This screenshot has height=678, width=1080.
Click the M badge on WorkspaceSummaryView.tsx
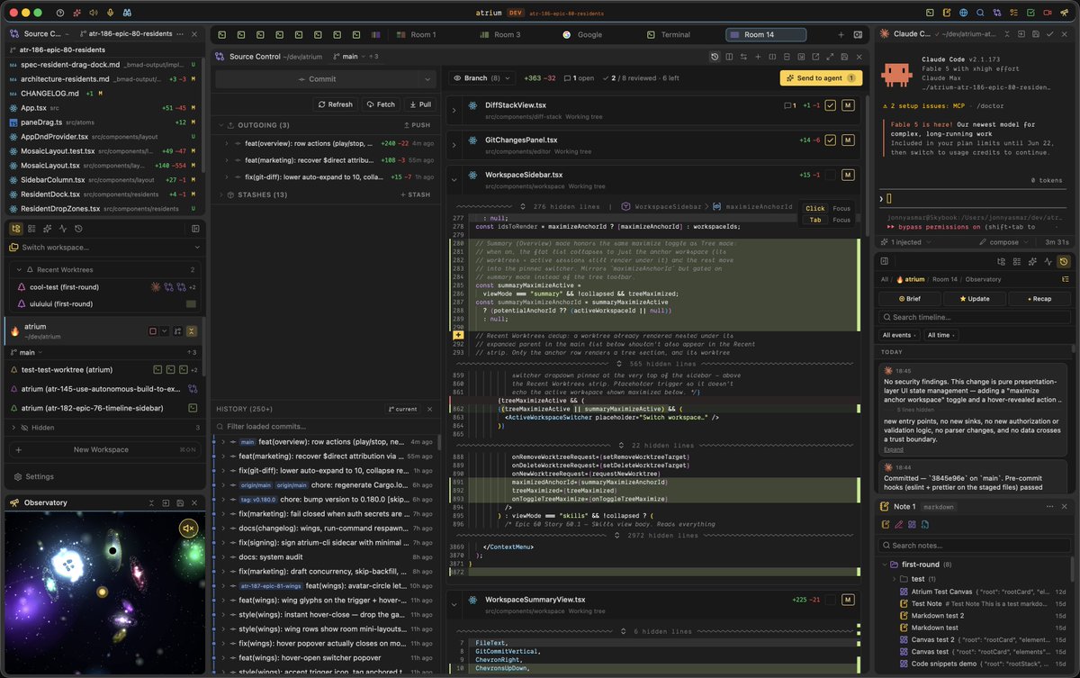click(x=848, y=600)
